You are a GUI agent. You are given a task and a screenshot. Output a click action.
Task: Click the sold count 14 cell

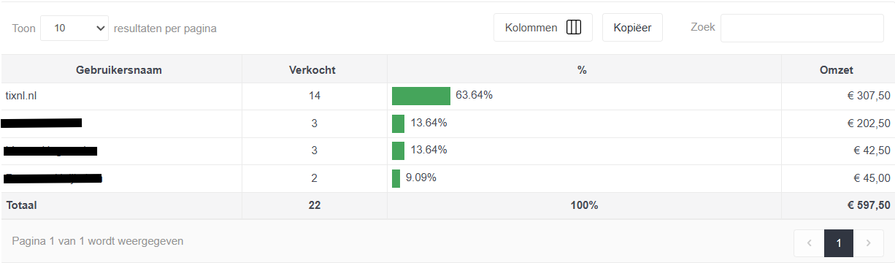point(314,96)
